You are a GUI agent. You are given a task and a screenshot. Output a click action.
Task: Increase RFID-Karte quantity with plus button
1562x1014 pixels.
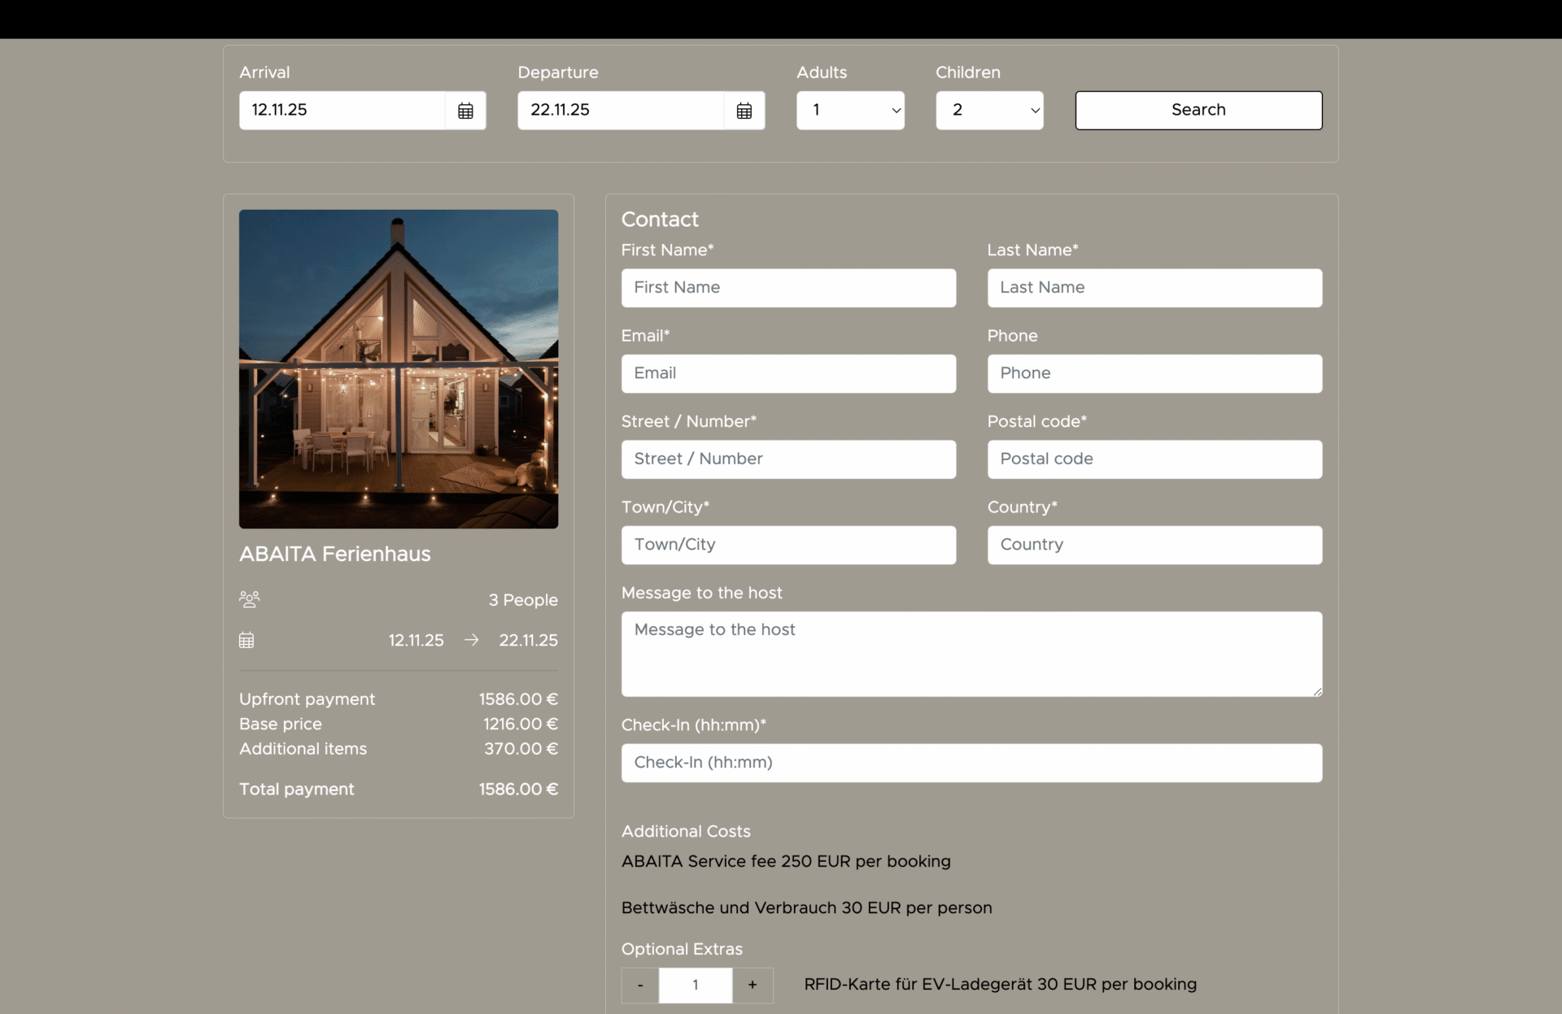click(753, 985)
